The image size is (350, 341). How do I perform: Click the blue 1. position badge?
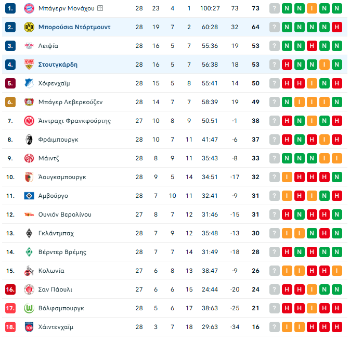tap(10, 8)
